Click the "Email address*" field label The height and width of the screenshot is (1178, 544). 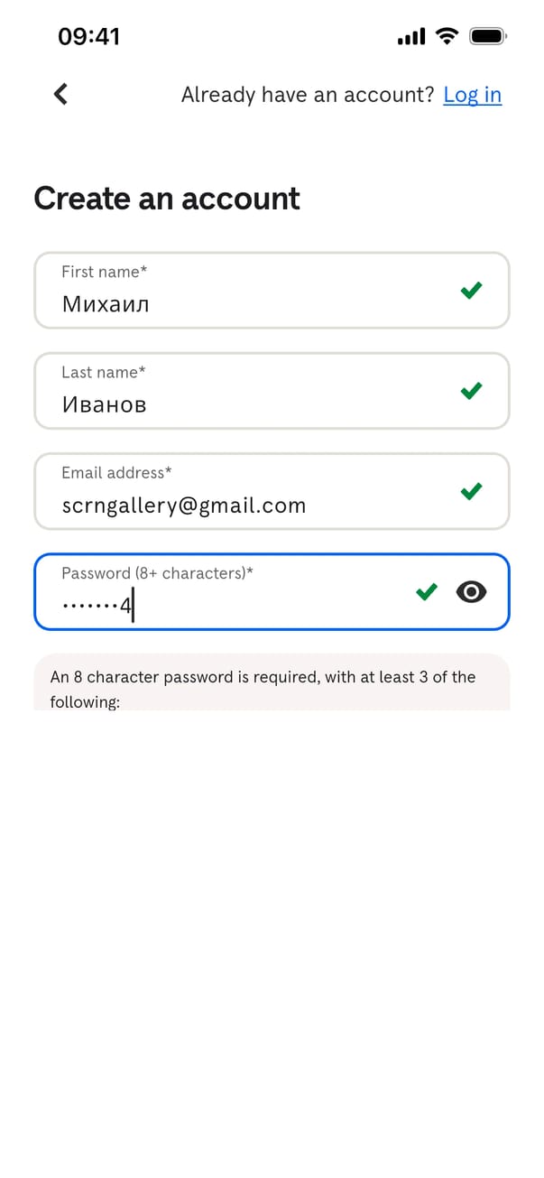click(116, 473)
